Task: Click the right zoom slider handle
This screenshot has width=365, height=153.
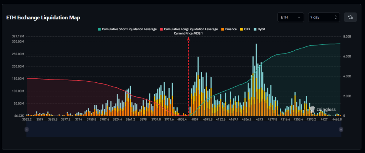Action: [341, 129]
